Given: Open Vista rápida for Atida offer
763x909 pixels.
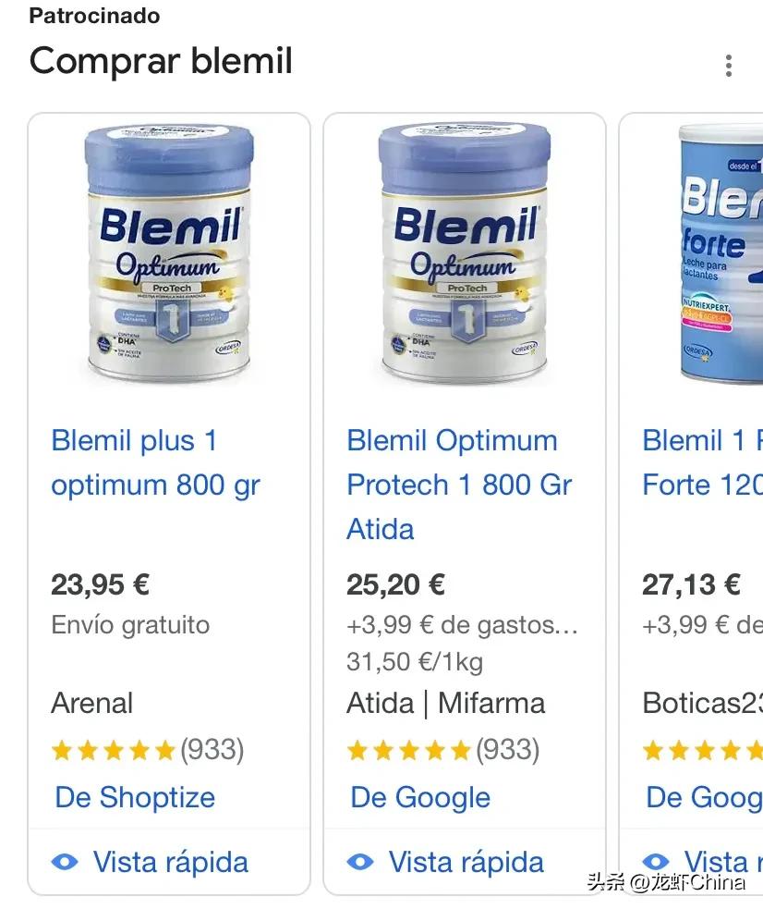Looking at the screenshot, I should click(466, 862).
